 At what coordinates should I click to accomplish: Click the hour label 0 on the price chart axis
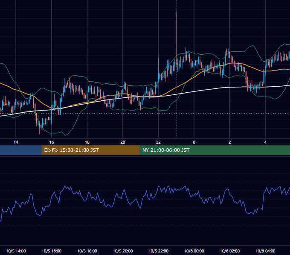(194, 142)
